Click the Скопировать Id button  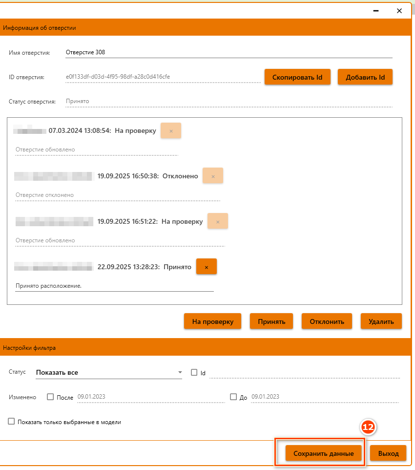(297, 77)
